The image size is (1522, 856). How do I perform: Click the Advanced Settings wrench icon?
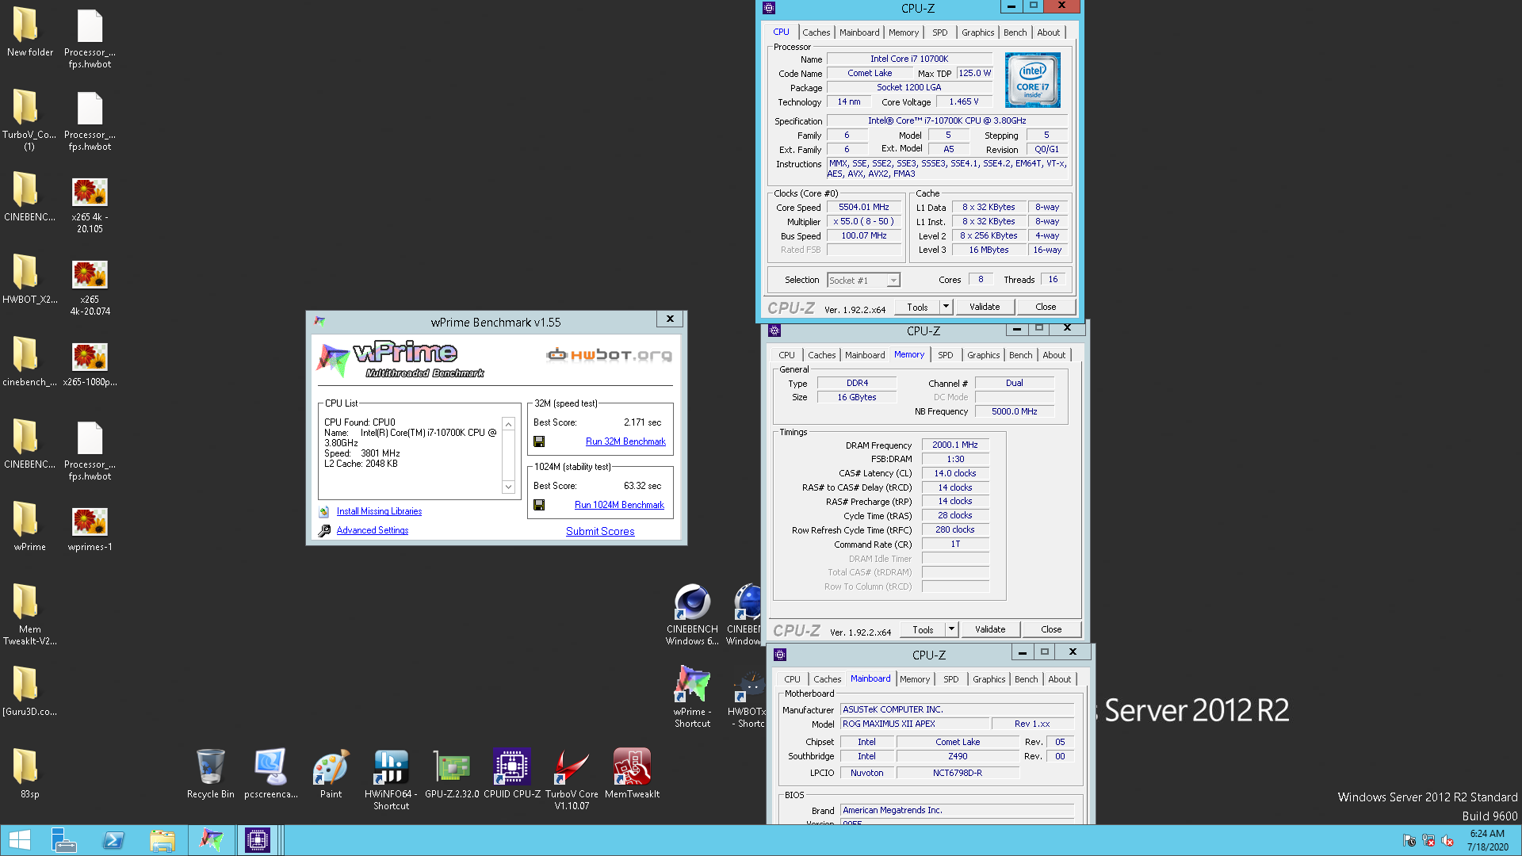(x=324, y=531)
